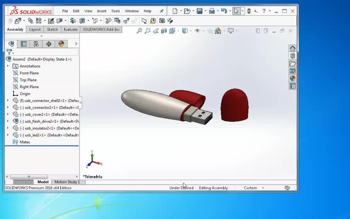Click the Linear Component Pattern icon
Image resolution: width=350 pixels, height=219 pixels.
(39, 21)
